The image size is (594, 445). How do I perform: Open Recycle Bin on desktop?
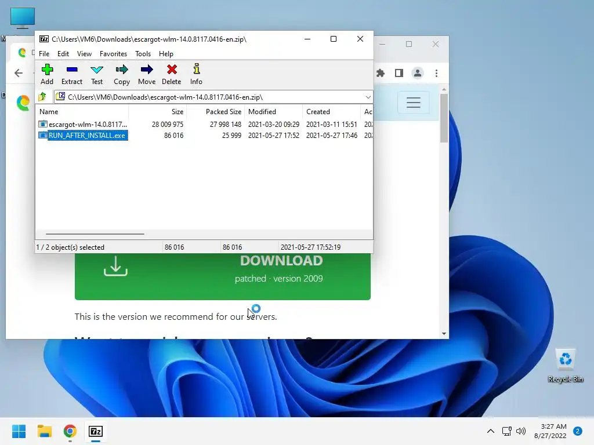point(565,365)
